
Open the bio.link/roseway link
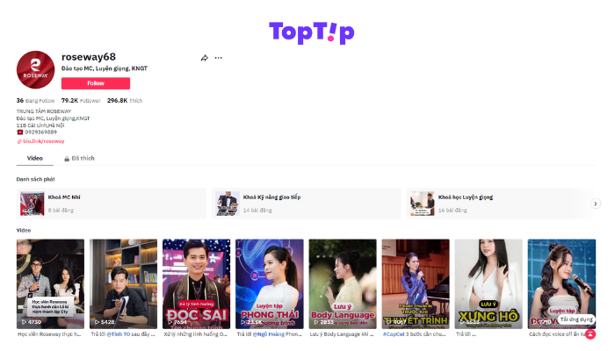(x=44, y=141)
